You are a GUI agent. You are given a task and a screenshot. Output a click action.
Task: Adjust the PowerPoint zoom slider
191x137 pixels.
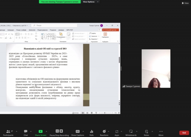pyautogui.click(x=107, y=113)
